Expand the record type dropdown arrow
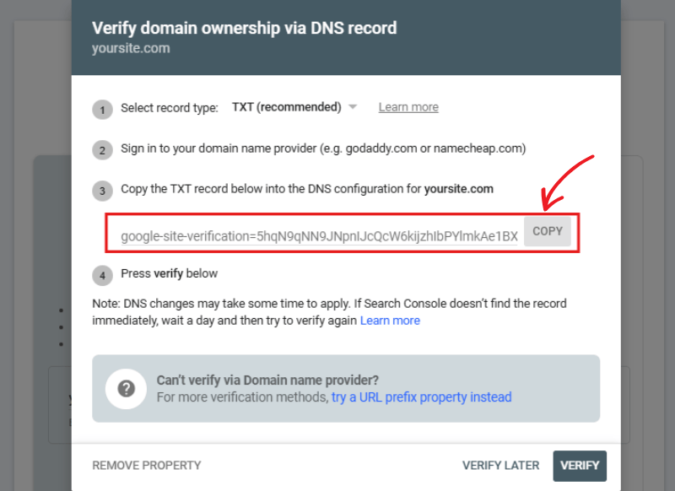This screenshot has height=491, width=675. (353, 107)
